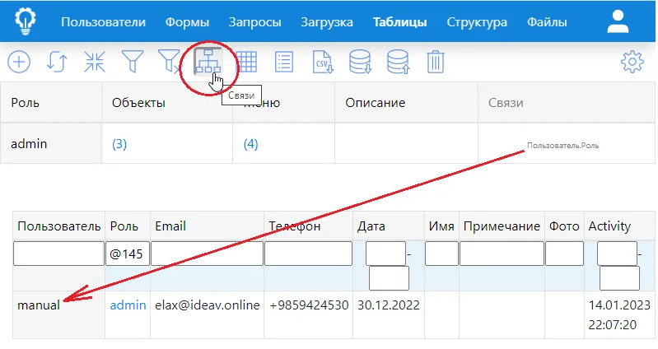The image size is (658, 349).
Task: Click the database upload icon
Action: tap(399, 62)
